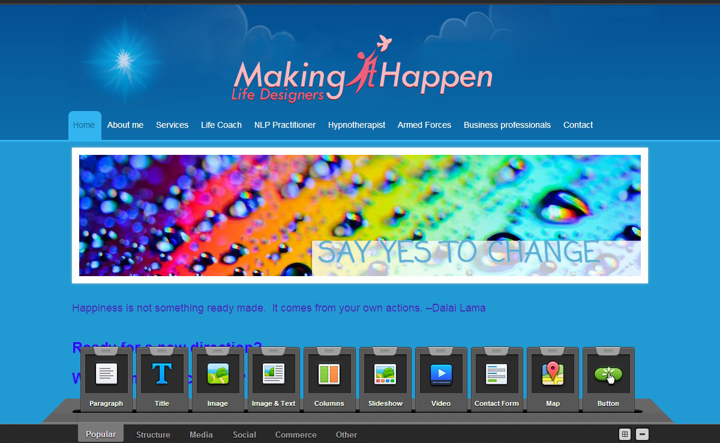Choose the Image element tile
Image resolution: width=720 pixels, height=443 pixels.
tap(218, 379)
